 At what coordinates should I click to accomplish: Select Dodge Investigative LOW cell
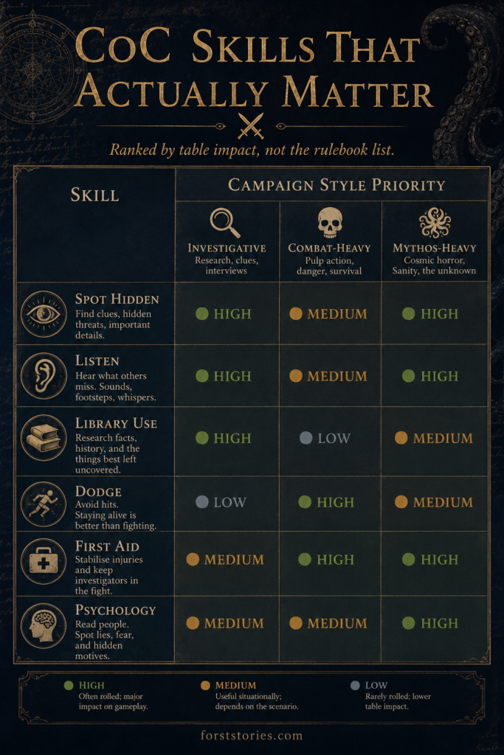(227, 504)
